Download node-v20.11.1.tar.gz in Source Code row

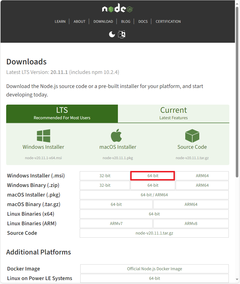[x=154, y=233]
